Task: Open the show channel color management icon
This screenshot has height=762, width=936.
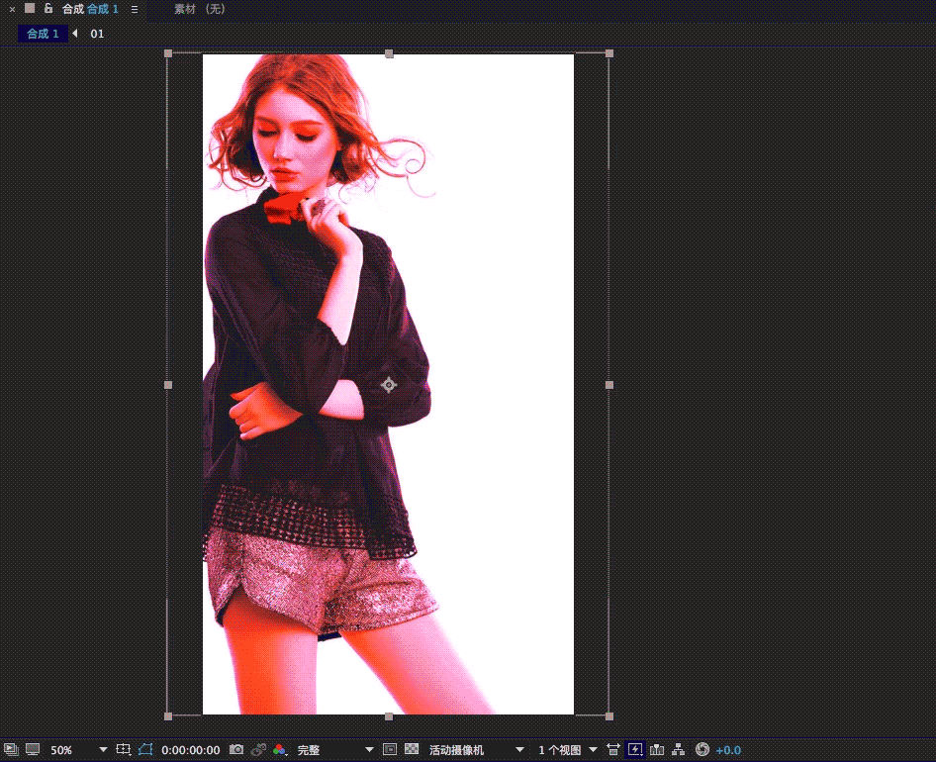Action: 280,750
